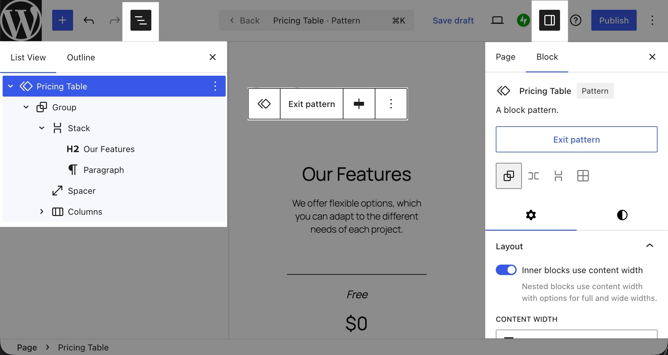Open the Styles half-circle tab
This screenshot has height=355, width=668.
point(622,215)
